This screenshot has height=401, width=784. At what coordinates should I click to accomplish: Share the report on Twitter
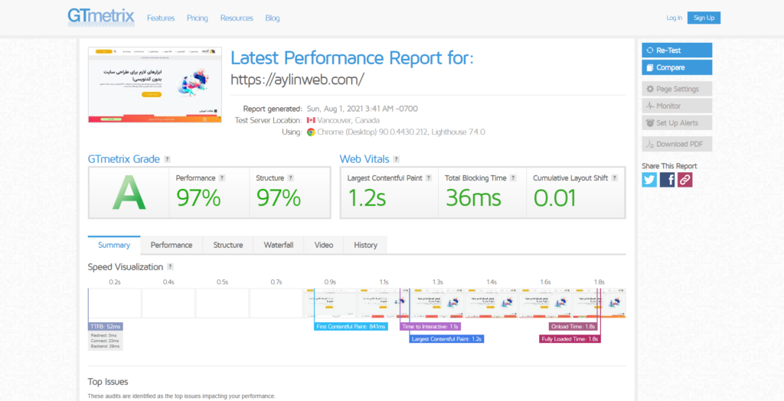pos(649,180)
